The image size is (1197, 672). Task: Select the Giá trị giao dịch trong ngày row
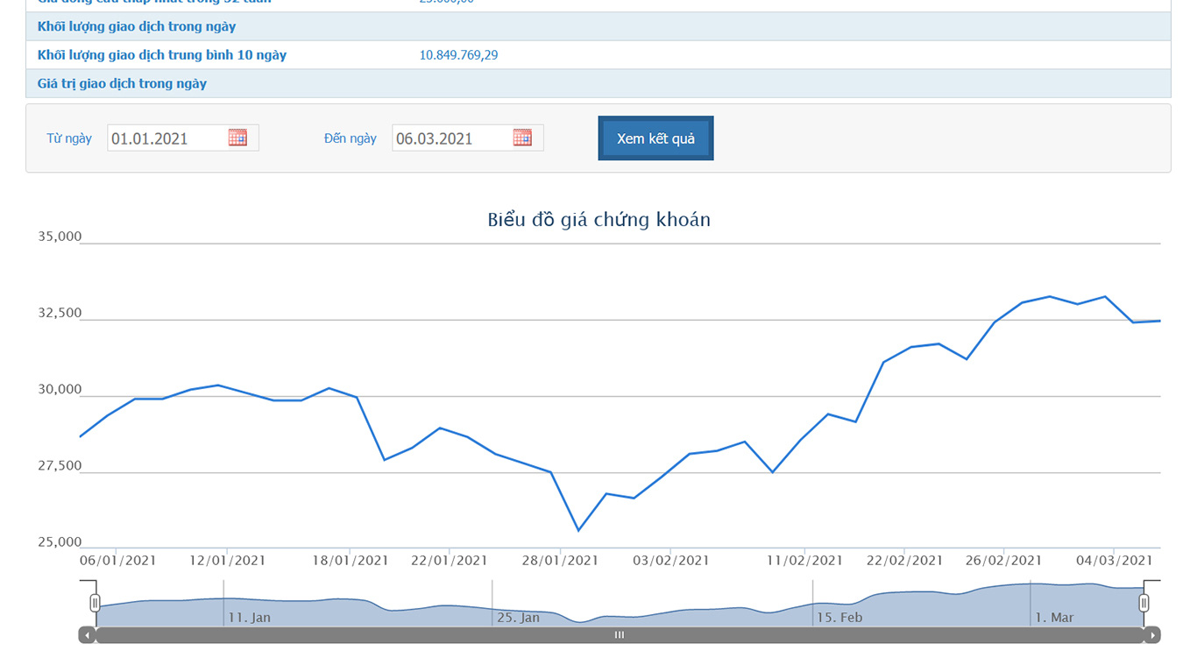pyautogui.click(x=122, y=84)
